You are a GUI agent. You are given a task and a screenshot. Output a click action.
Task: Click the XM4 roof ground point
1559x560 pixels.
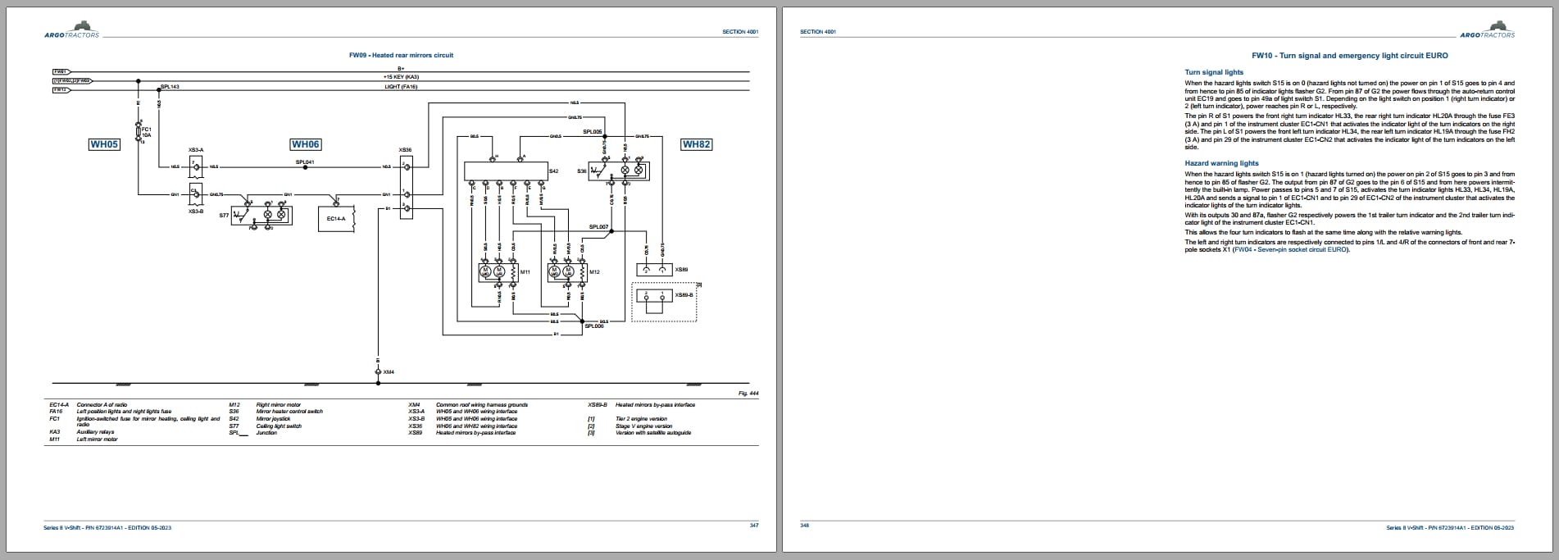[378, 372]
